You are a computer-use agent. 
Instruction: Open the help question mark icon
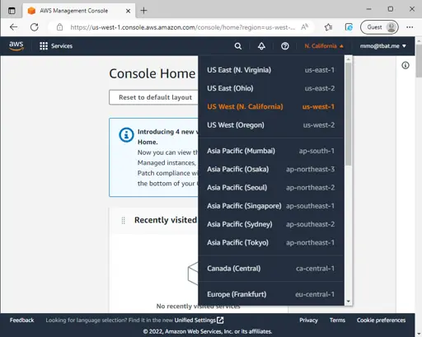click(x=285, y=46)
